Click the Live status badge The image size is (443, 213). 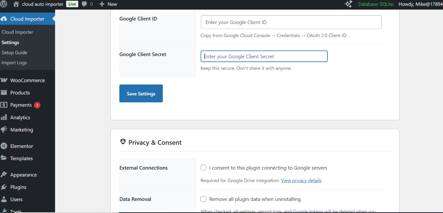tap(72, 4)
